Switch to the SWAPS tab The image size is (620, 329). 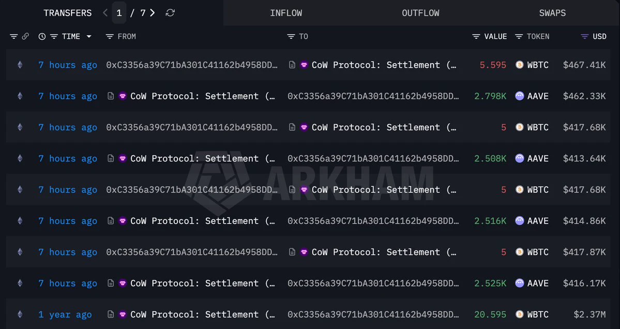pos(552,13)
